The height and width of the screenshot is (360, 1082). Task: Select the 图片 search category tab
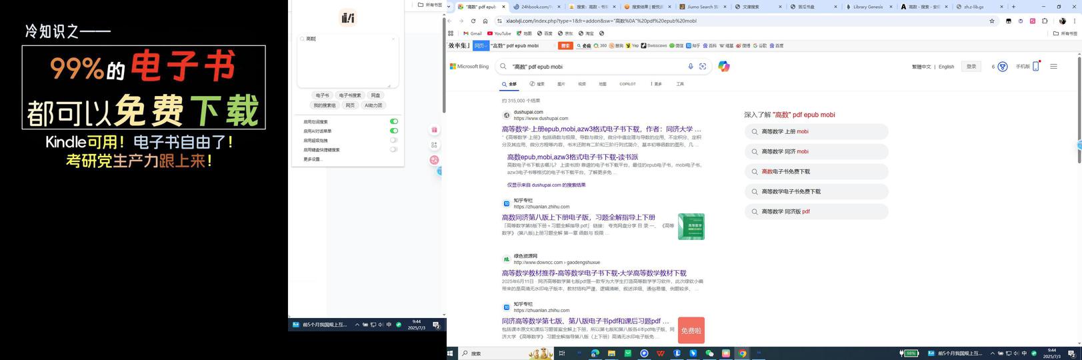(561, 84)
